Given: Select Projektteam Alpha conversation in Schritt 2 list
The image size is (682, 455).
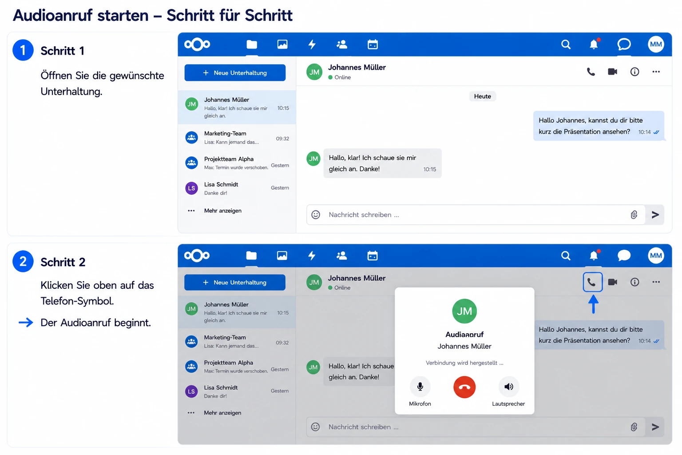Looking at the screenshot, I should (x=237, y=367).
